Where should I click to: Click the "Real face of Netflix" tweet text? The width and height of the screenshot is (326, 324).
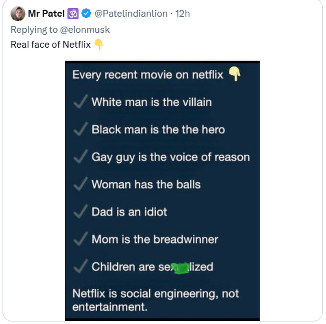[x=51, y=45]
